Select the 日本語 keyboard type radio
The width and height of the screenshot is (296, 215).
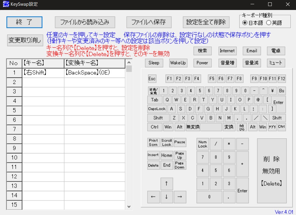tap(253, 23)
